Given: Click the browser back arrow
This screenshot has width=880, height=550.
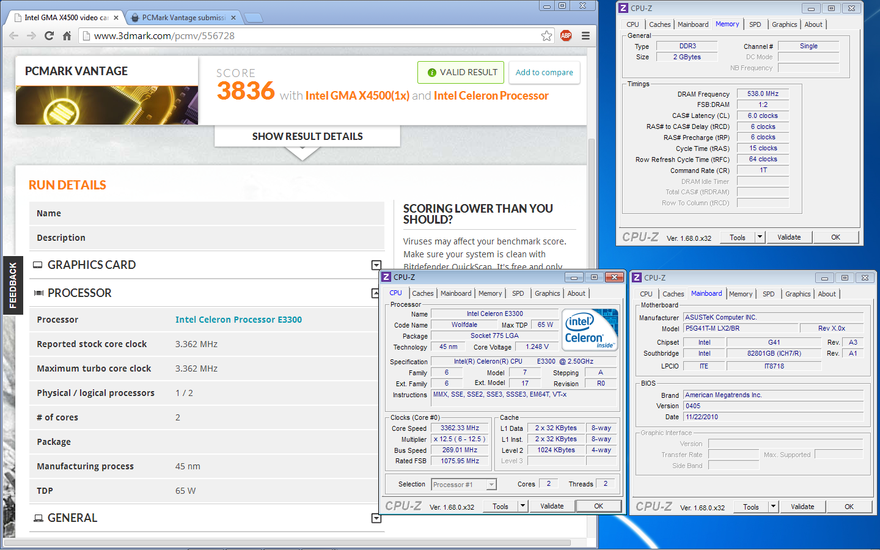Looking at the screenshot, I should tap(14, 36).
